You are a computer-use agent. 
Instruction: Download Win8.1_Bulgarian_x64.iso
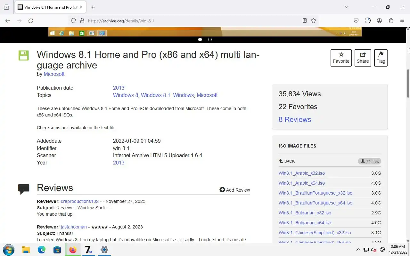pyautogui.click(x=305, y=223)
